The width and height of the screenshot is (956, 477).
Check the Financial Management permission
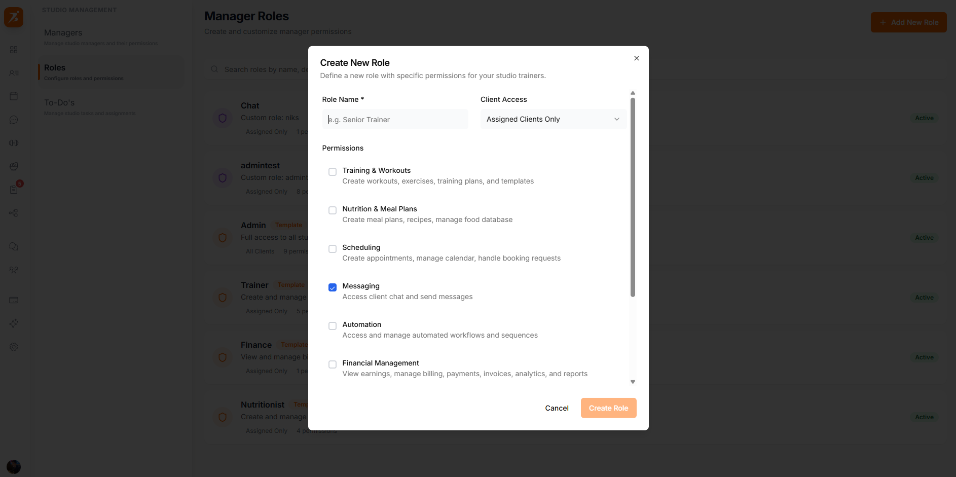(x=332, y=364)
